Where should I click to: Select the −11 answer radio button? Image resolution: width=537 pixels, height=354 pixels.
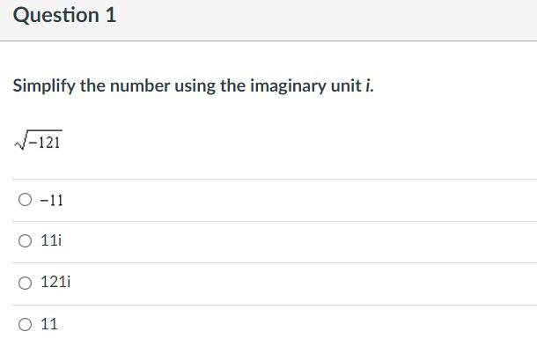tap(25, 200)
